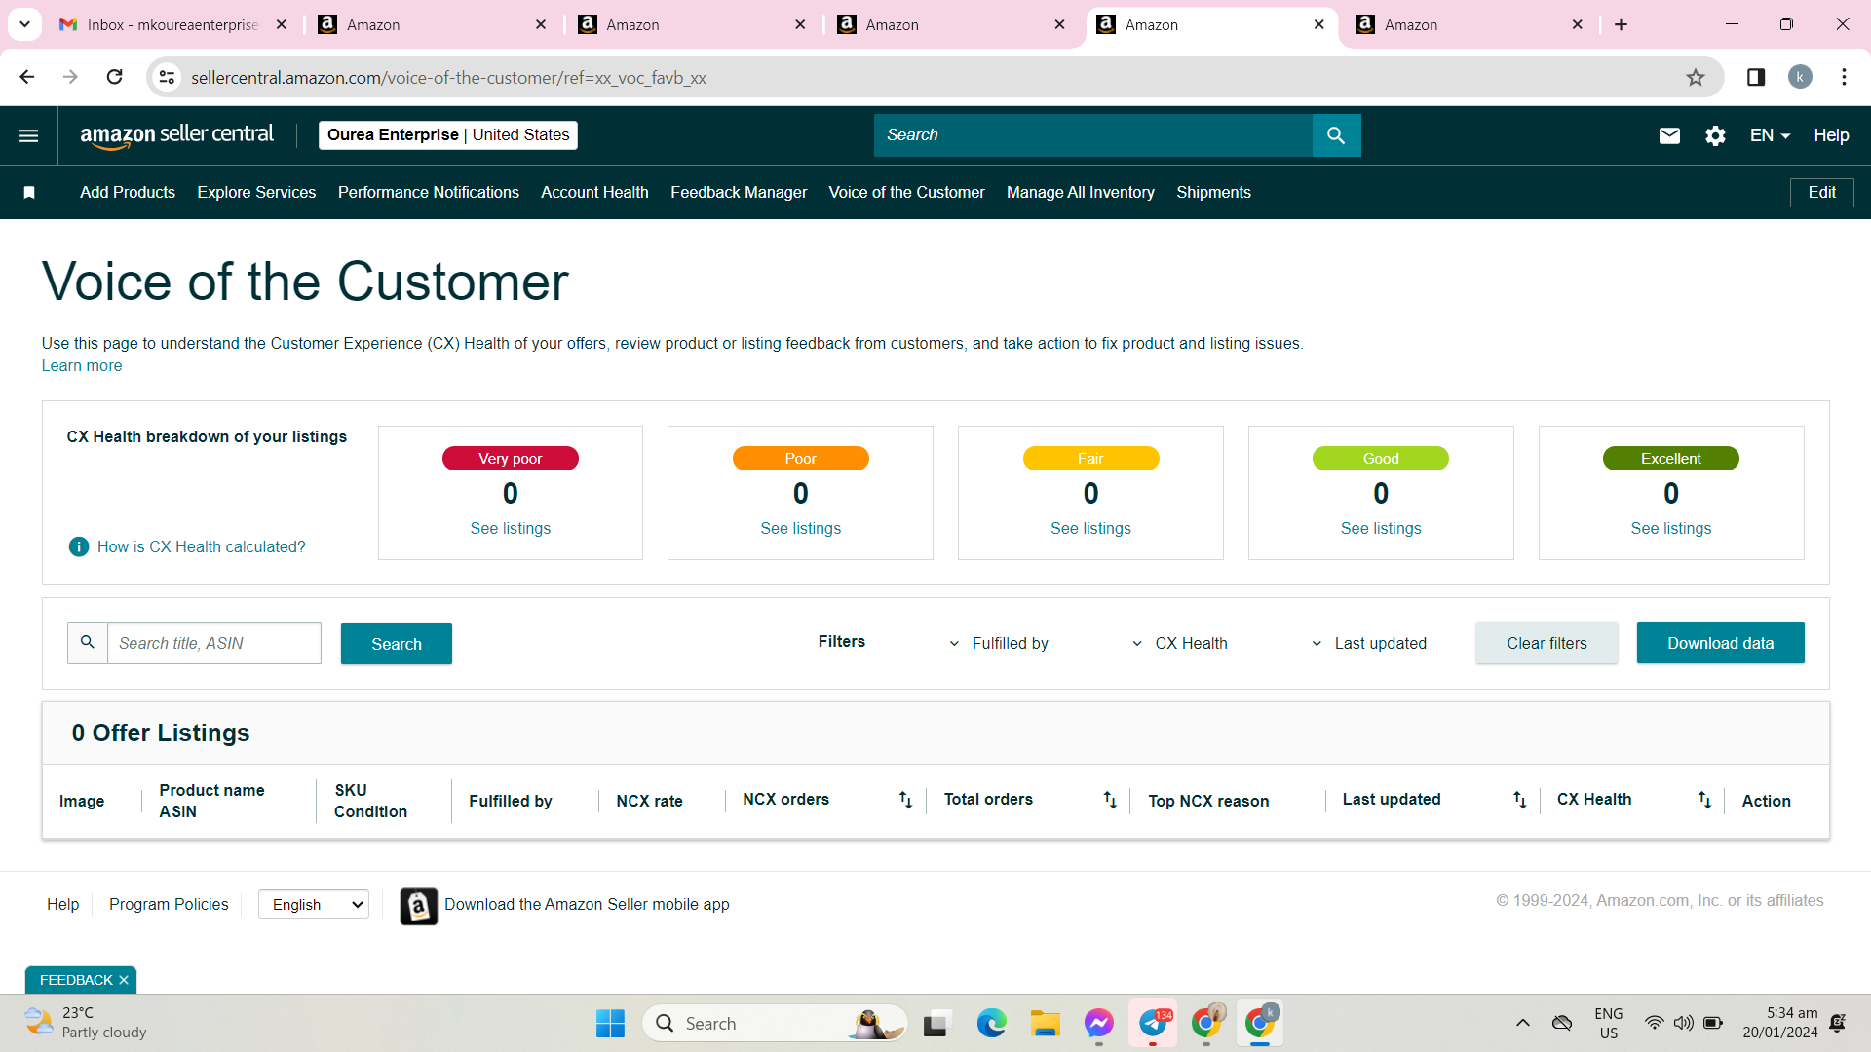
Task: Click the browser address bar URL
Action: coord(448,78)
